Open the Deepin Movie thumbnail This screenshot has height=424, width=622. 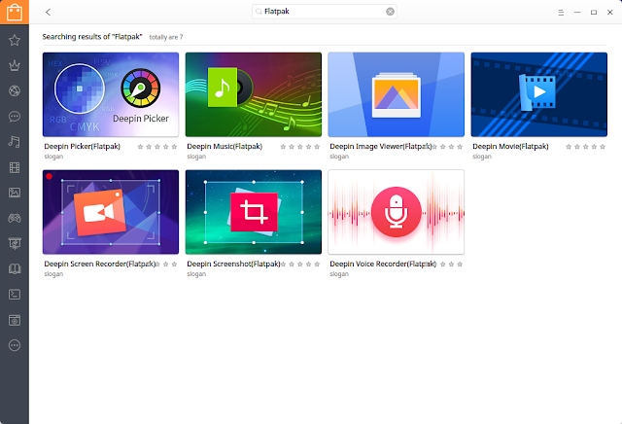[x=539, y=94]
